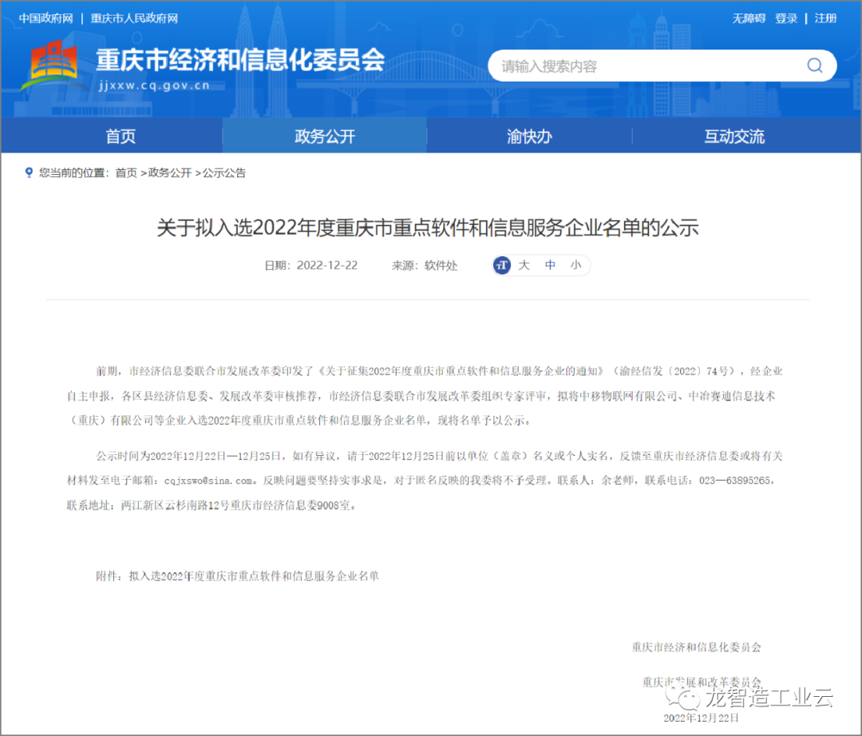862x736 pixels.
Task: Open the 互动交流 navigation tab
Action: point(733,137)
